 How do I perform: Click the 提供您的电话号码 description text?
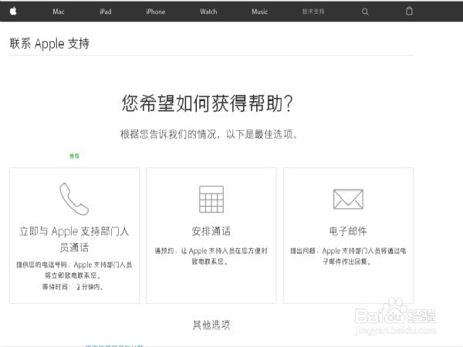pyautogui.click(x=74, y=270)
